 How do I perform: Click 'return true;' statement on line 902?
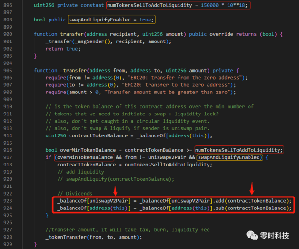(63, 49)
